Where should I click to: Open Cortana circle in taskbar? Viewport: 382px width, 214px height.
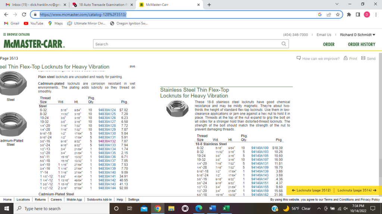tap(116, 208)
